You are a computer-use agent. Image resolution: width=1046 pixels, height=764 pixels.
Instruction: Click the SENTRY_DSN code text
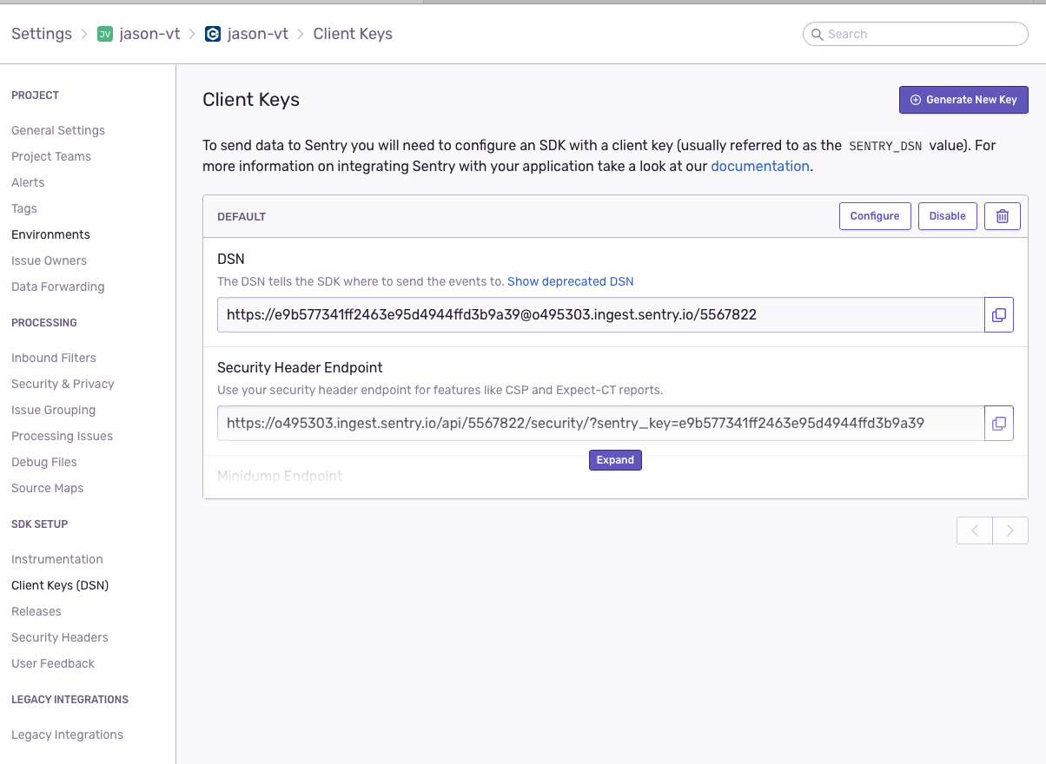pos(885,146)
